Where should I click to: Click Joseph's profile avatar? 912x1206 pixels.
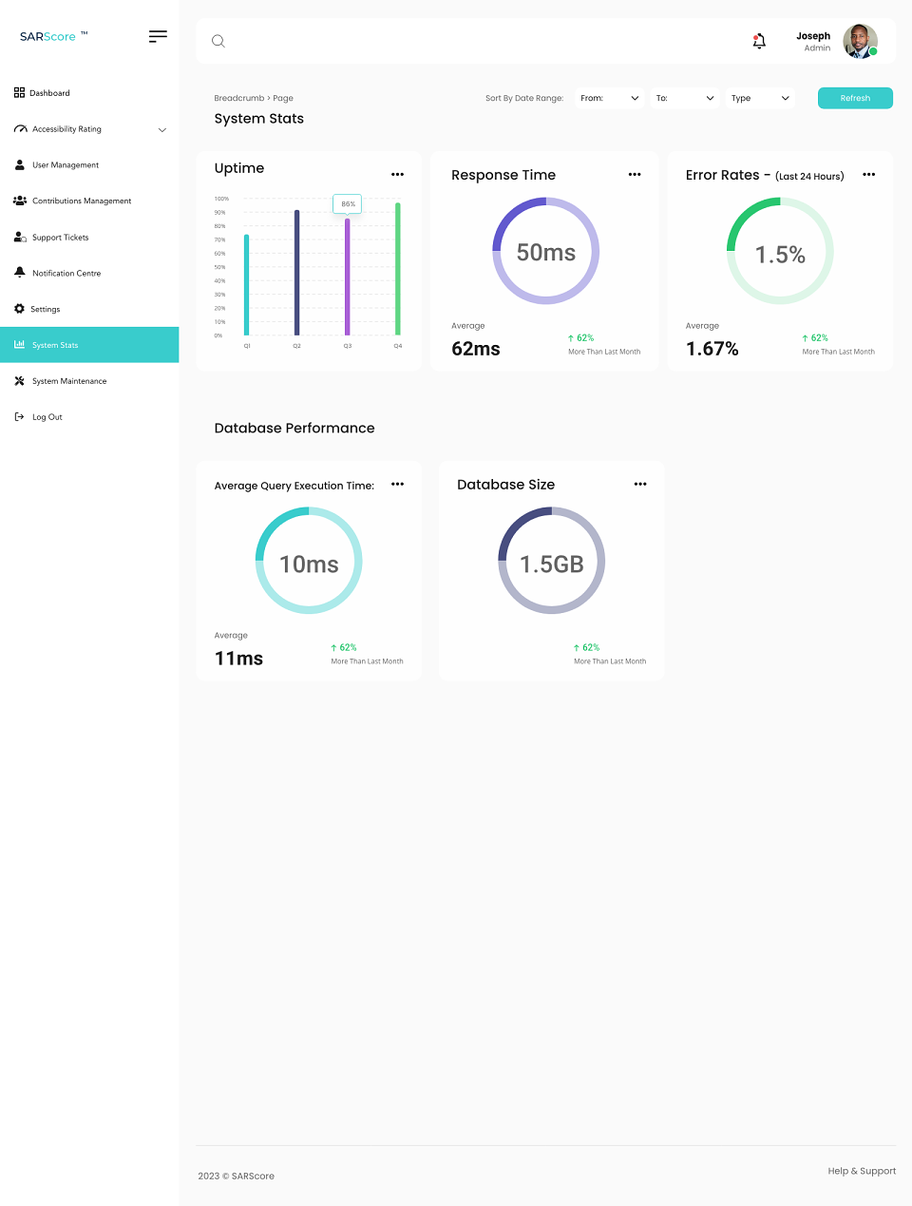[x=860, y=41]
